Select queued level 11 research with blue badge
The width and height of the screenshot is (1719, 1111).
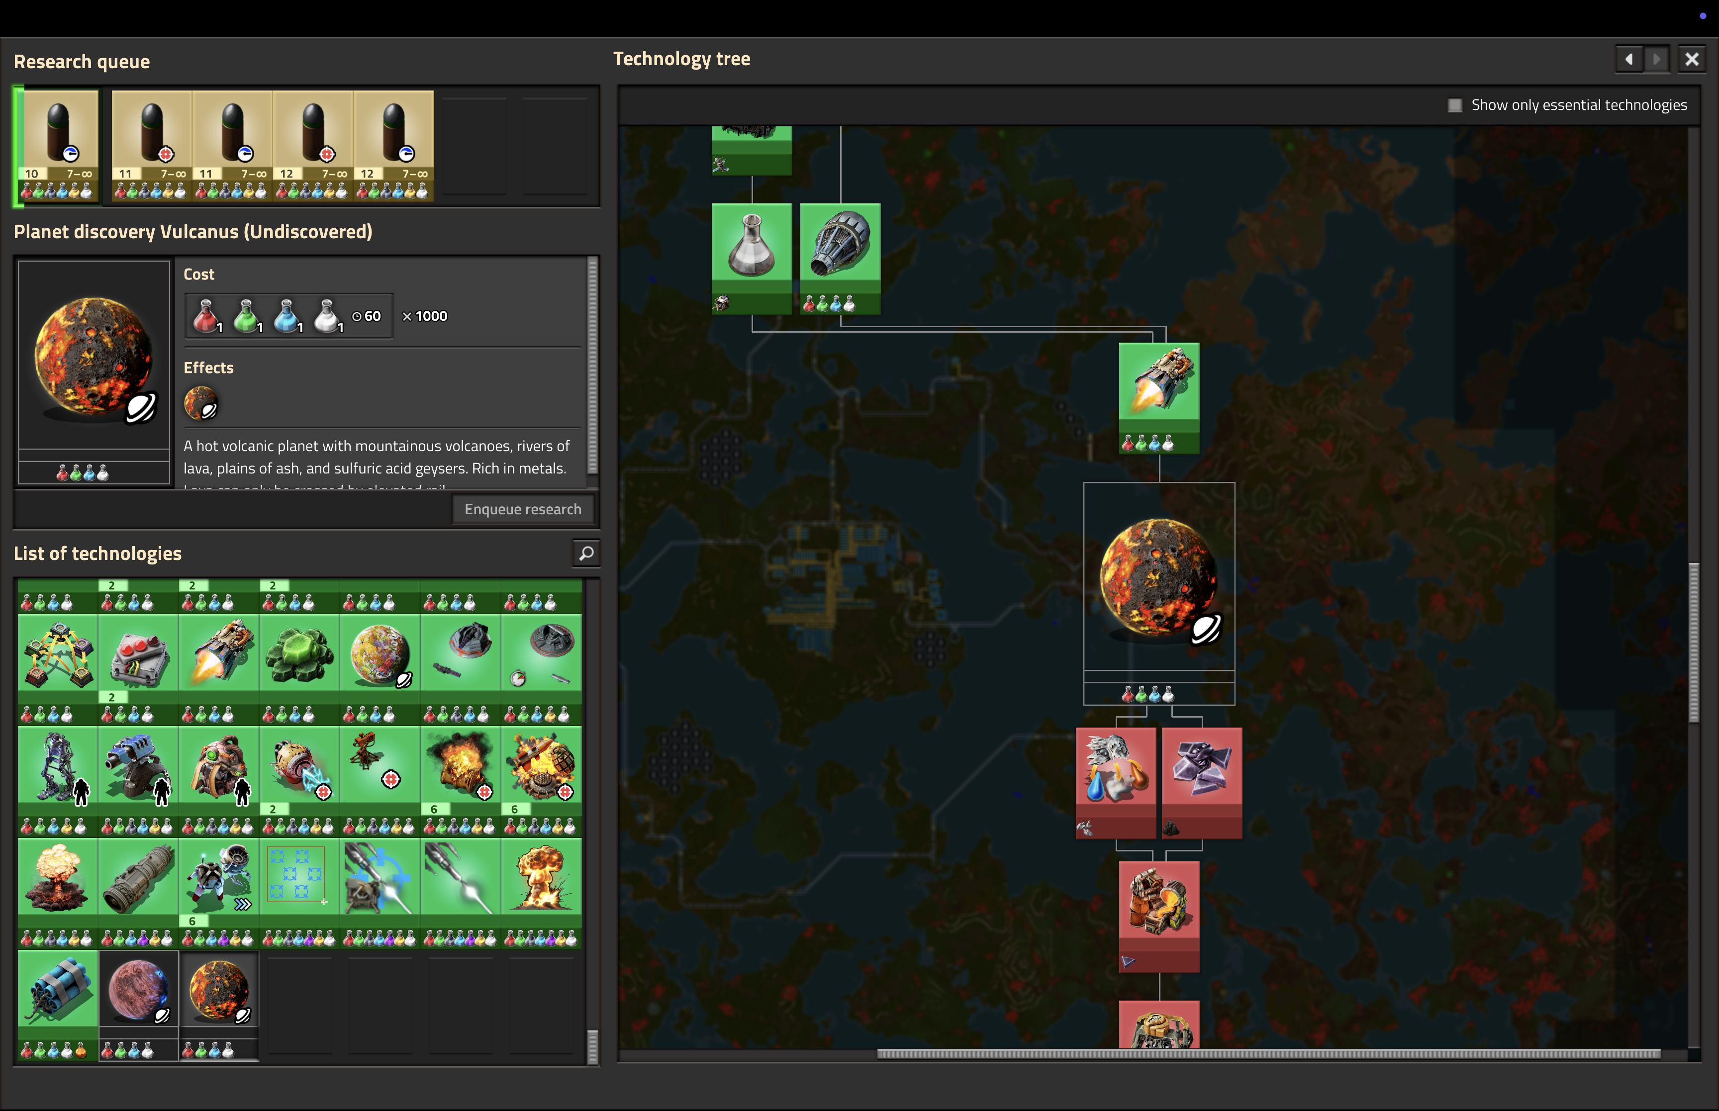[x=232, y=145]
